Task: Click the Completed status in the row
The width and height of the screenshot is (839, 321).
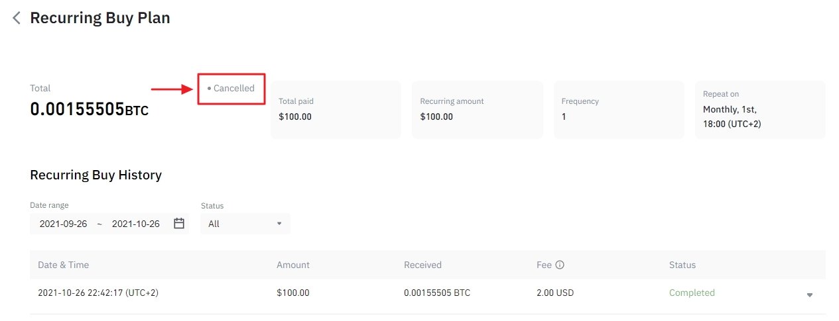Action: point(692,293)
